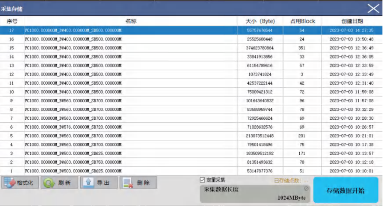Click the 刷新 refresh button
Image resolution: width=383 pixels, height=206 pixels.
point(59,183)
